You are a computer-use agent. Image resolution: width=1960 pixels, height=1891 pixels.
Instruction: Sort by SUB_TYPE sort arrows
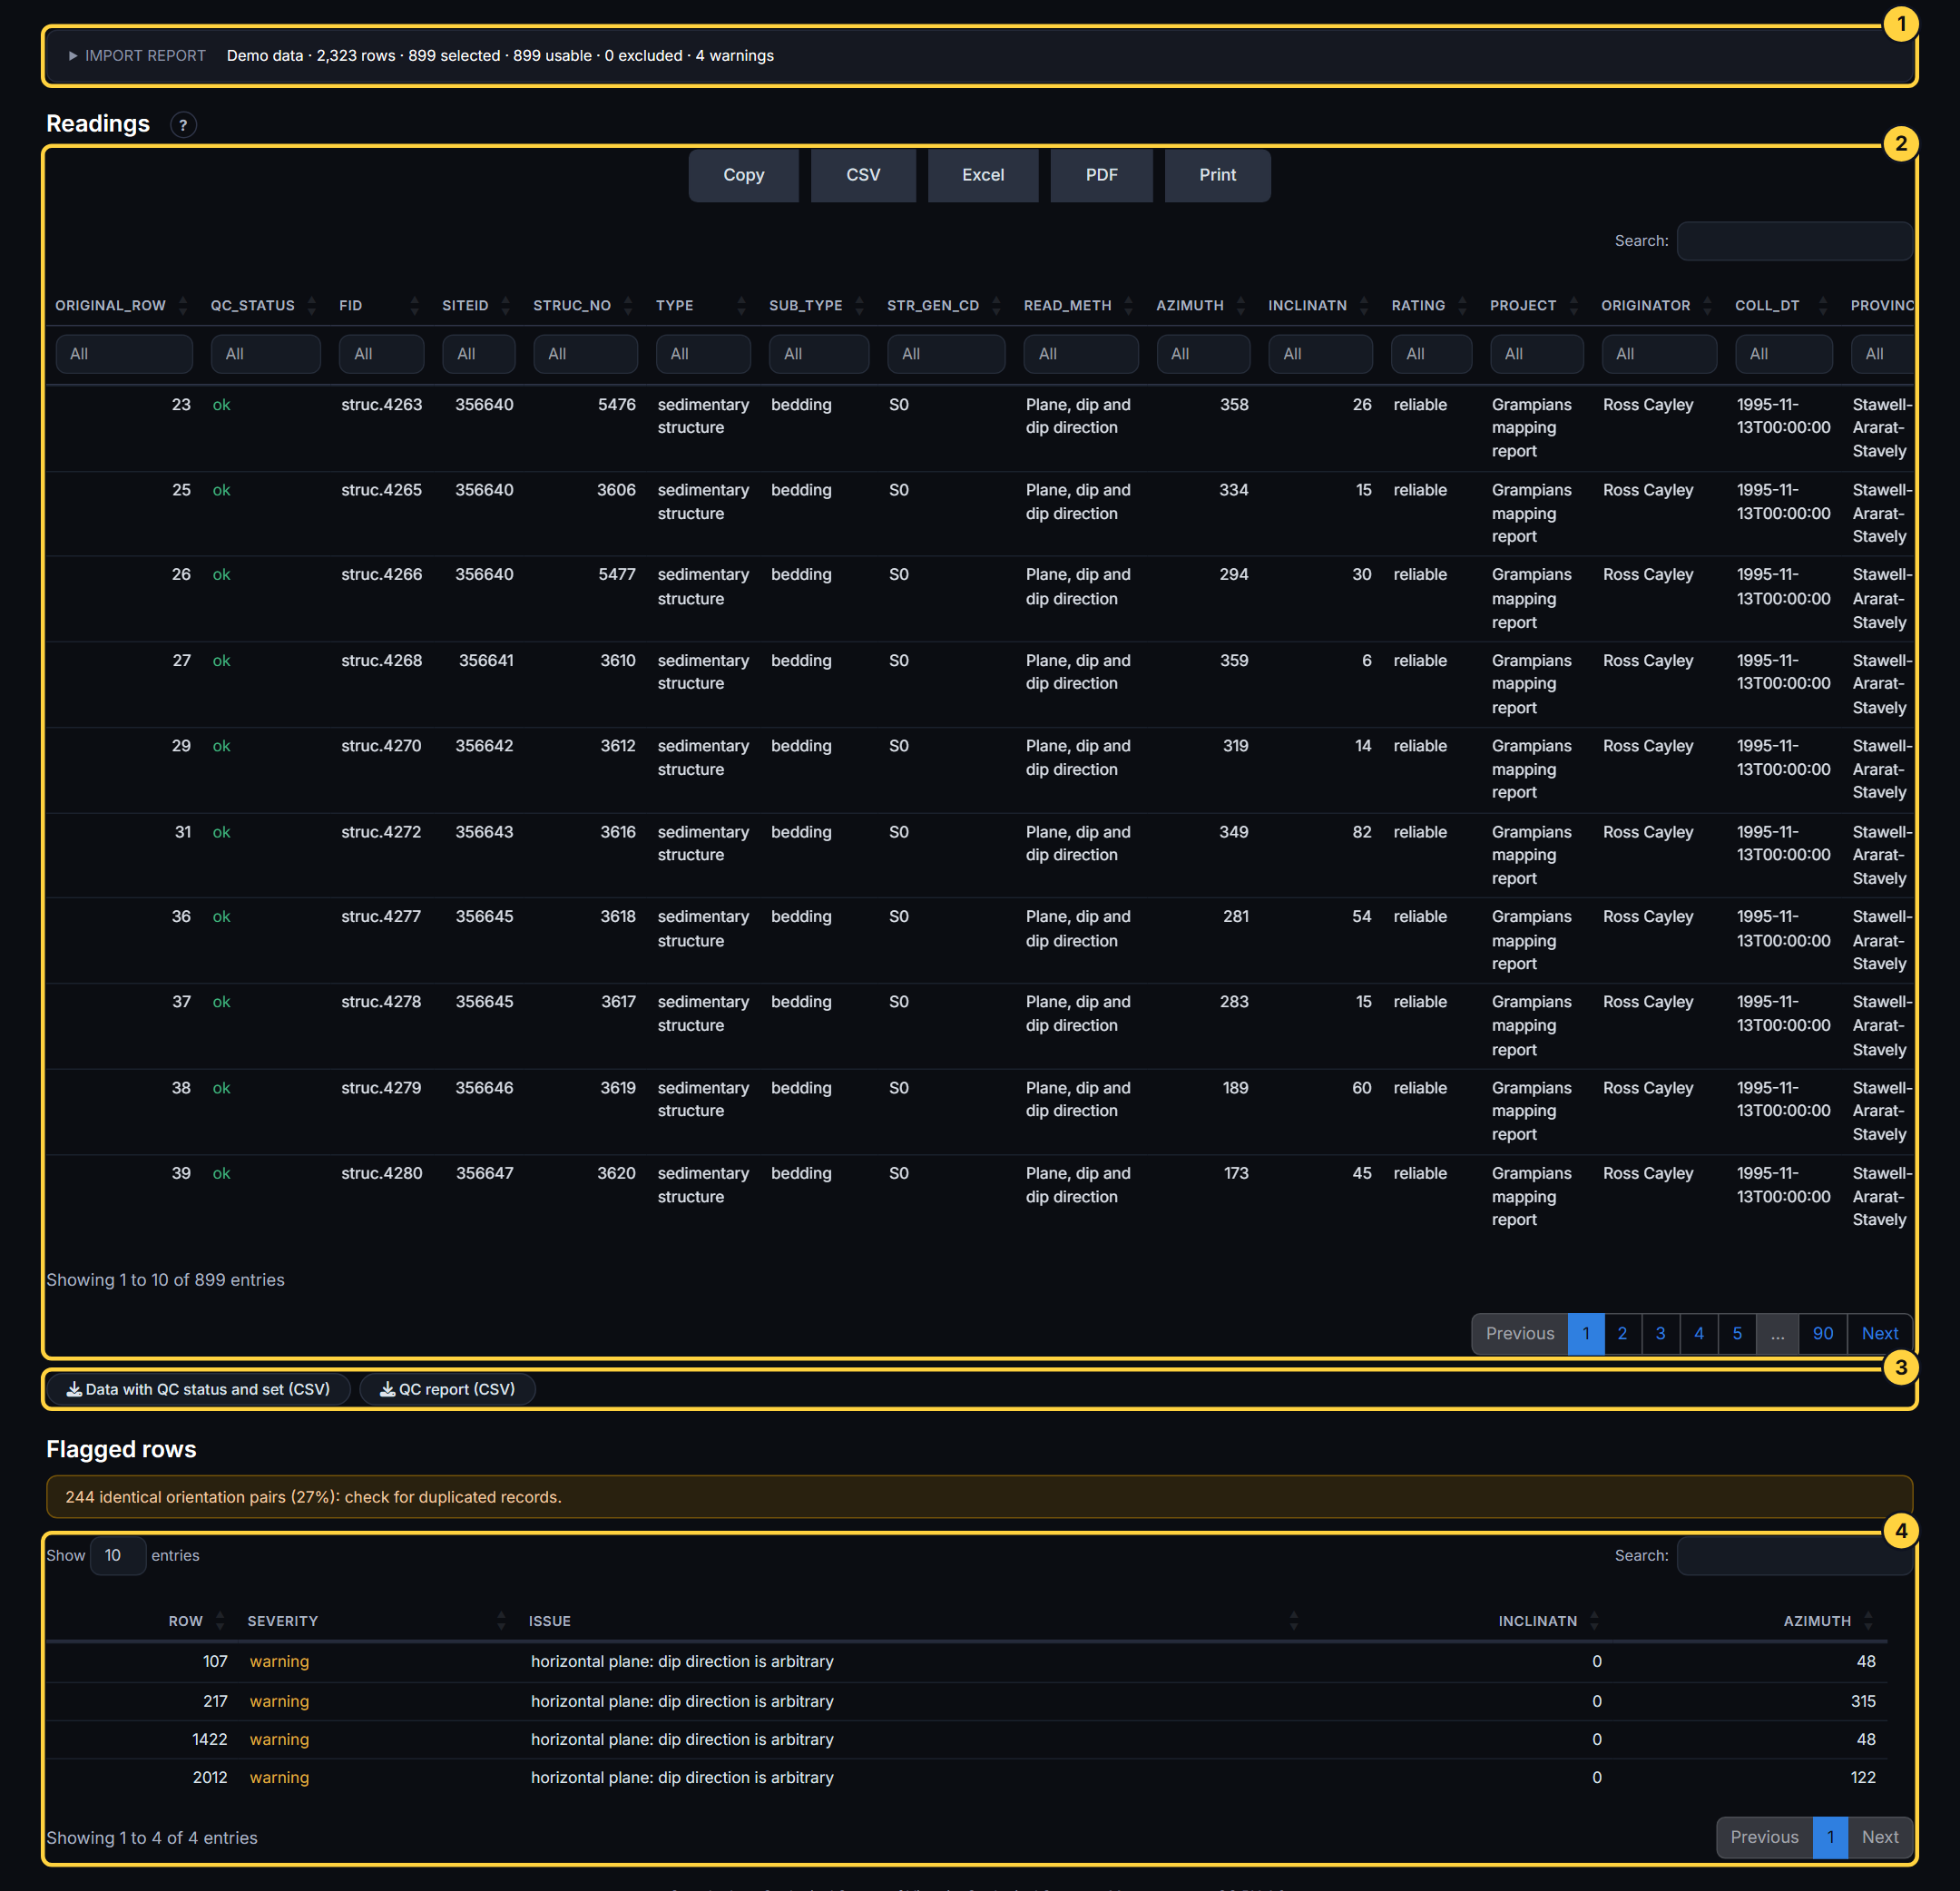click(x=860, y=306)
